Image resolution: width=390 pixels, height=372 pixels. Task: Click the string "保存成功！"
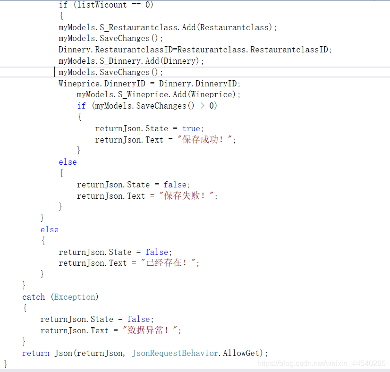205,140
